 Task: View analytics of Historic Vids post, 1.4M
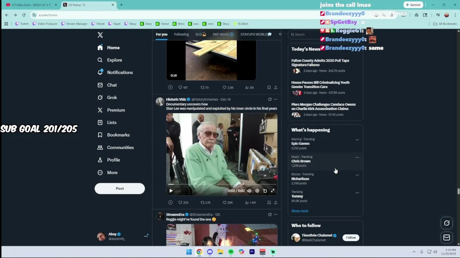point(250,202)
